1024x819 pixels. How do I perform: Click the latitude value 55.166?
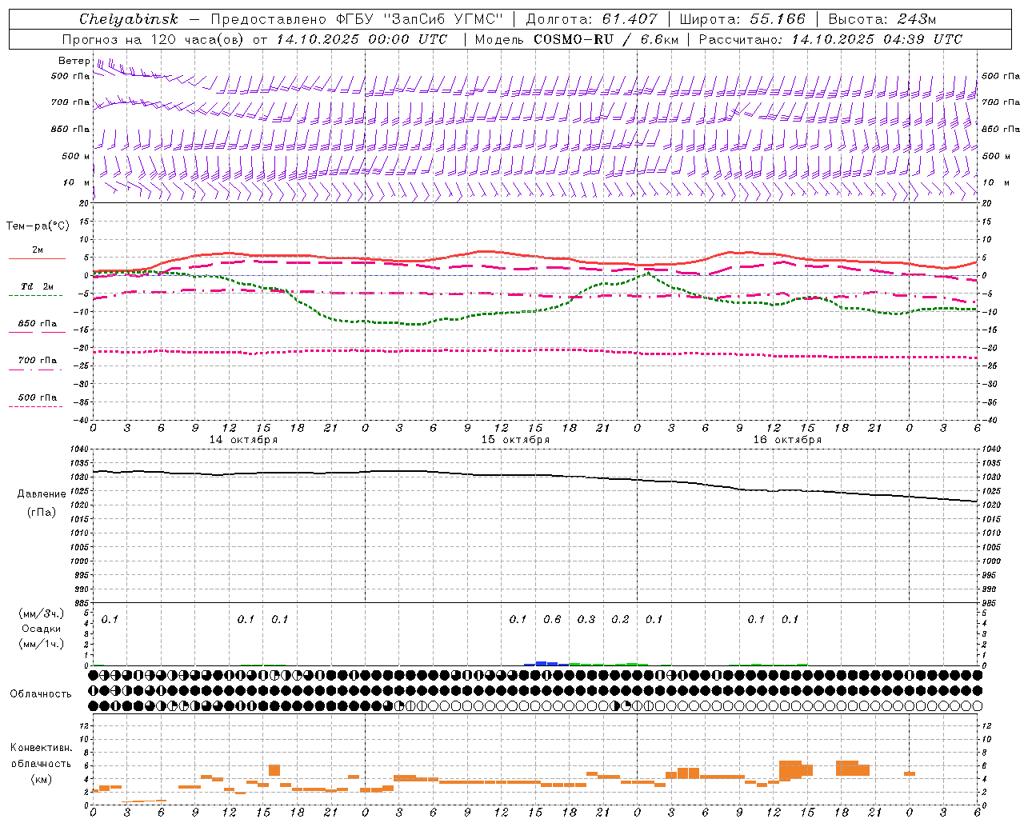(x=778, y=18)
